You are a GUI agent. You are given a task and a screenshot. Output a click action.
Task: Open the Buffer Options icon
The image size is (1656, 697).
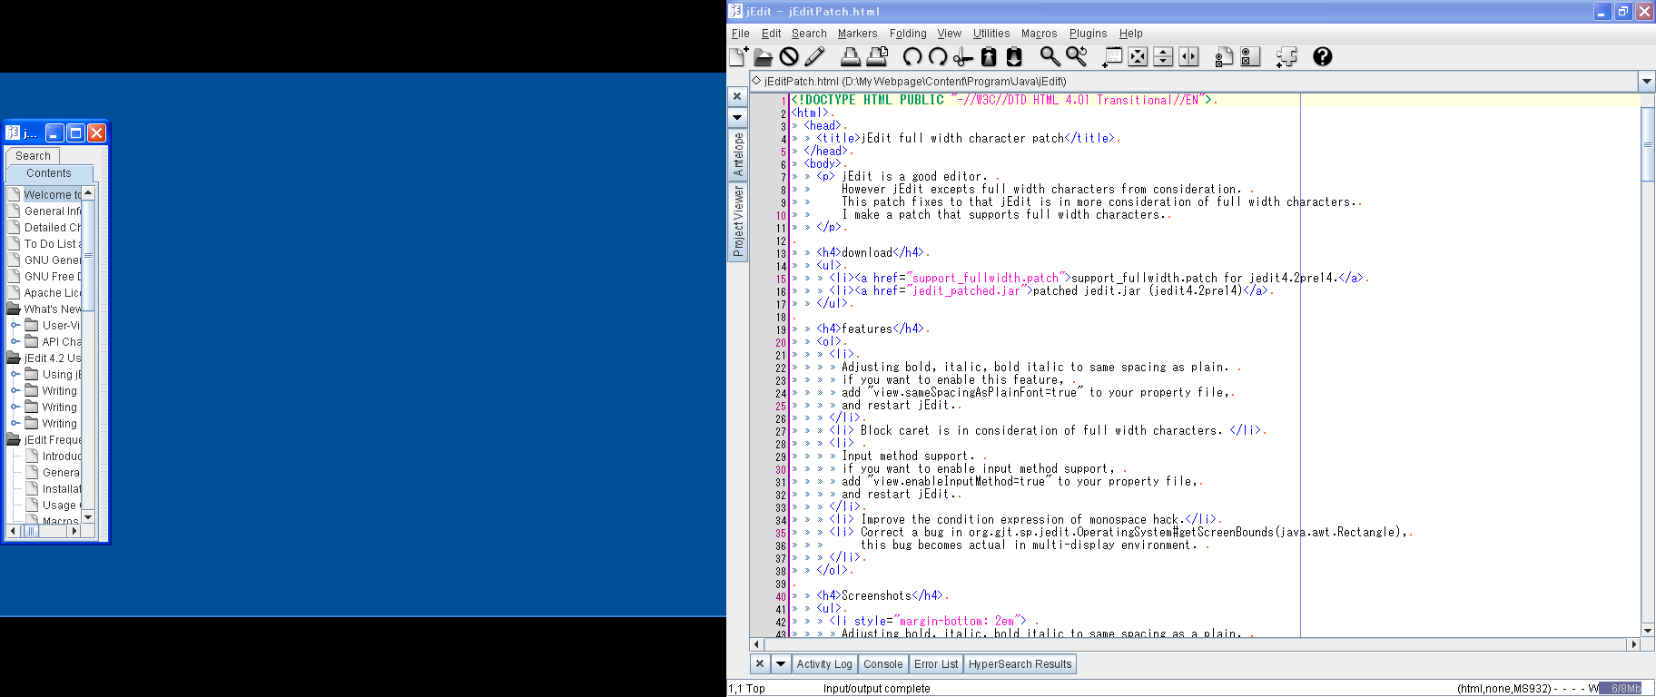1225,56
